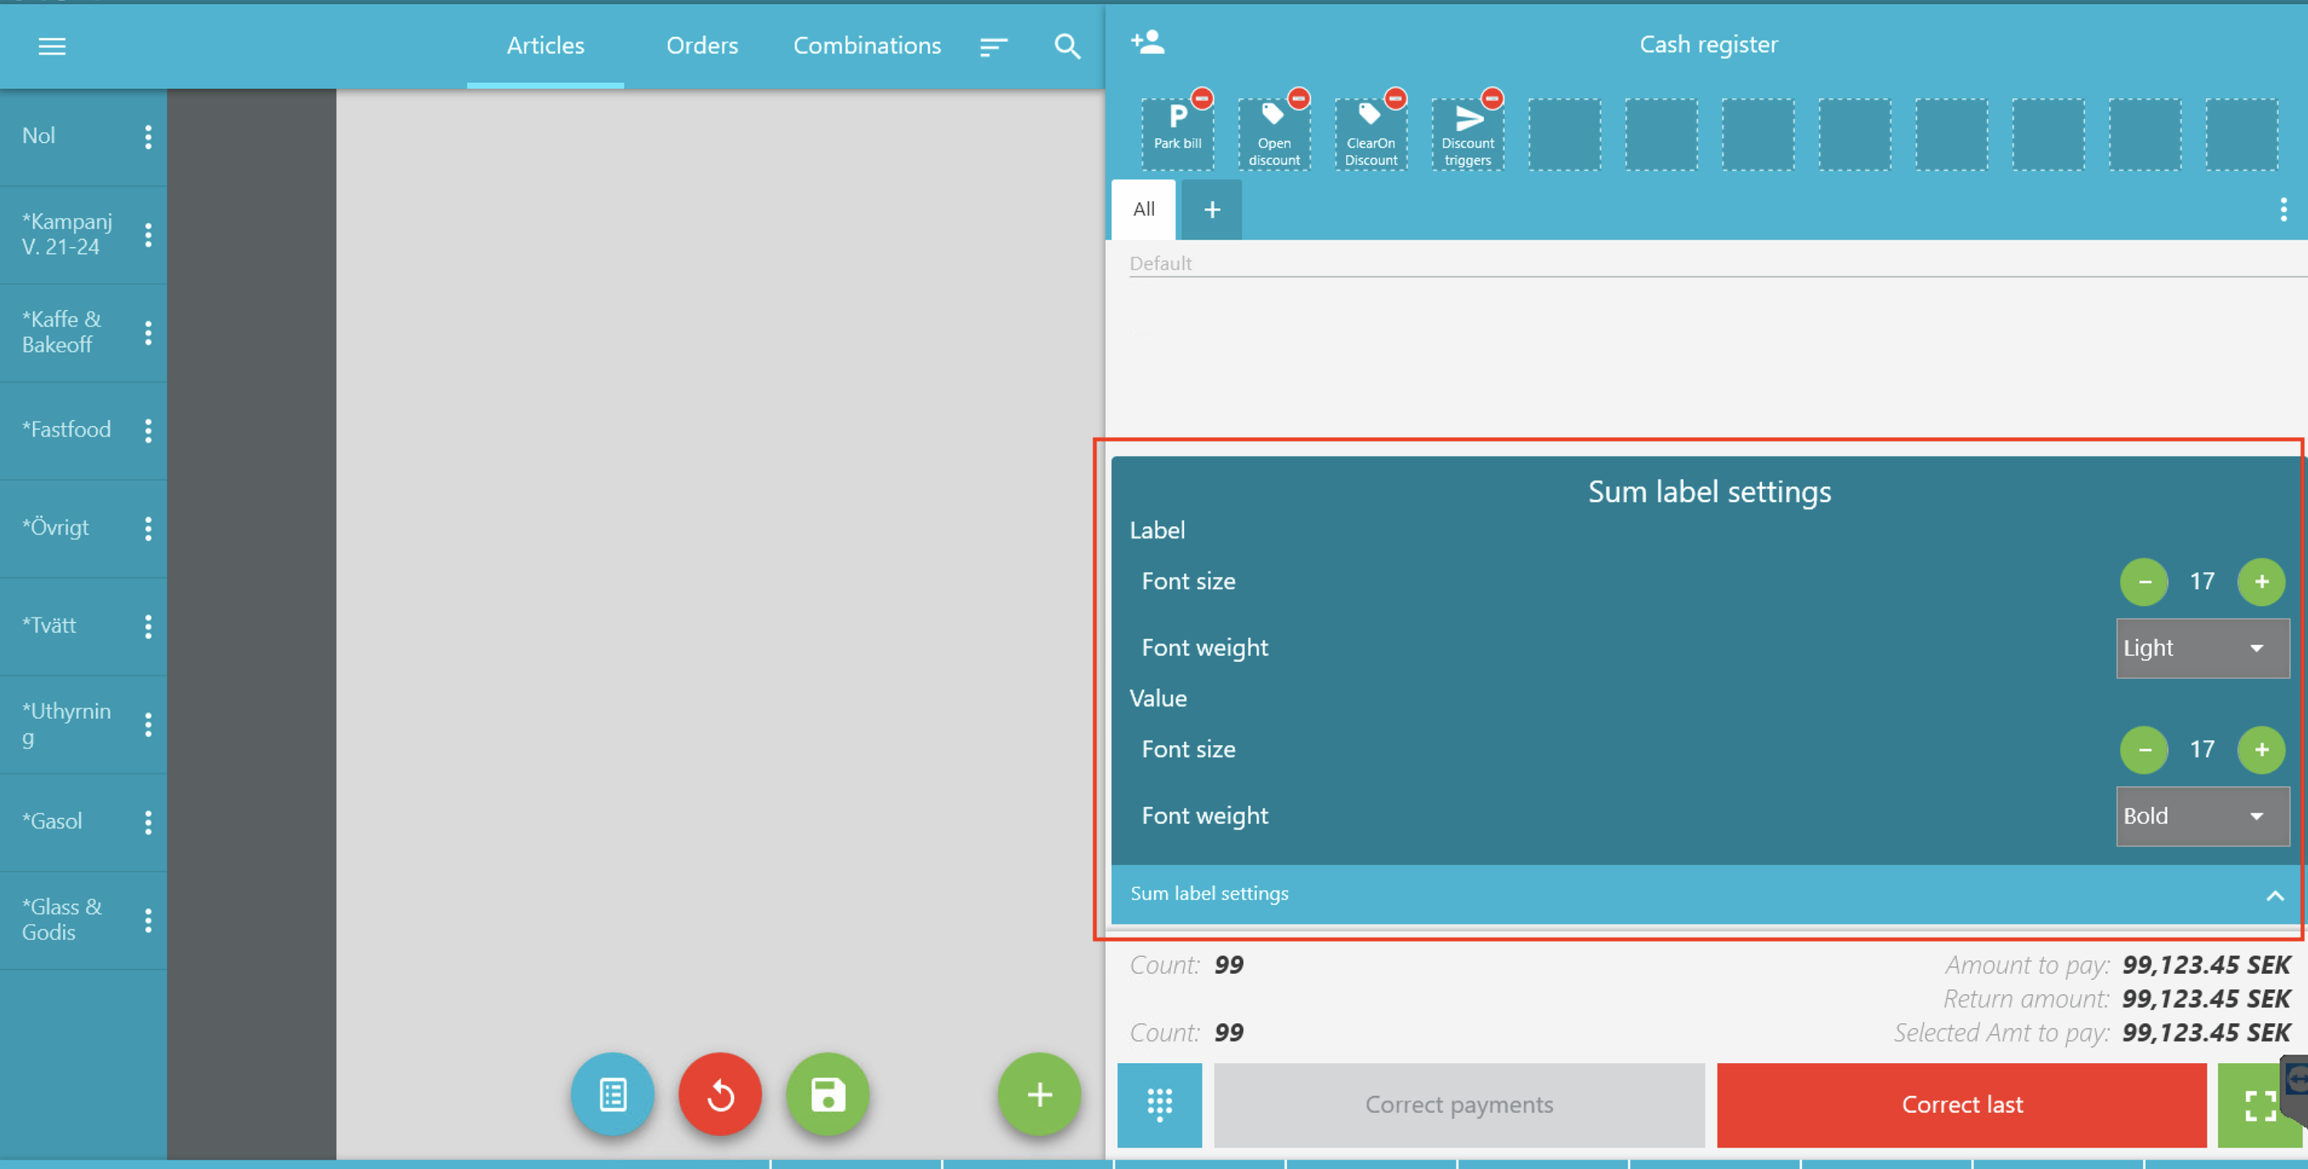This screenshot has width=2308, height=1169.
Task: Open Label font weight Light dropdown
Action: click(x=2201, y=648)
